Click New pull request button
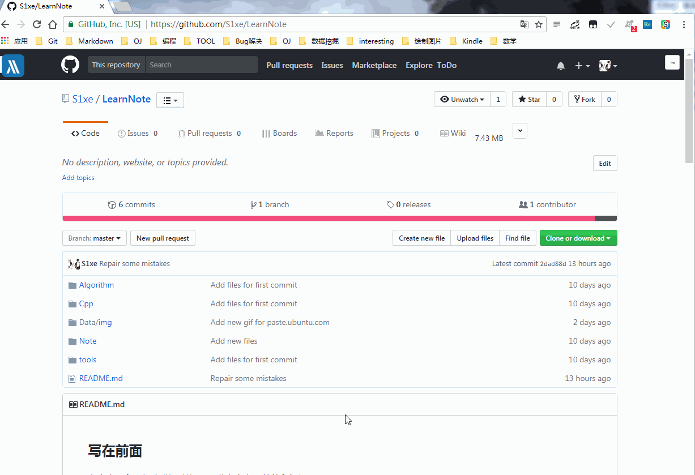695x475 pixels. click(163, 238)
